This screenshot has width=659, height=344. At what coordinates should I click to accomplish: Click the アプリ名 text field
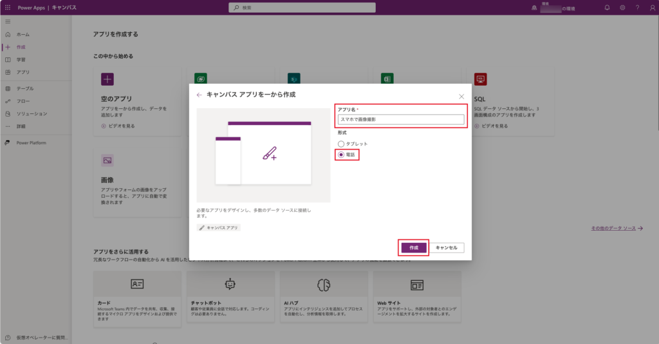(x=401, y=119)
